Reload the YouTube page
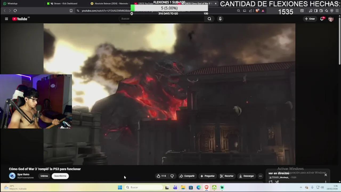 click(15, 11)
